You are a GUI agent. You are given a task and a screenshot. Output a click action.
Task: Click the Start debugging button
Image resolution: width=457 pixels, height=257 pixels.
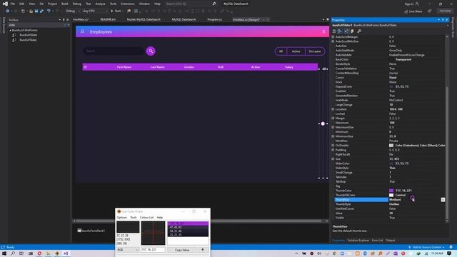[116, 11]
